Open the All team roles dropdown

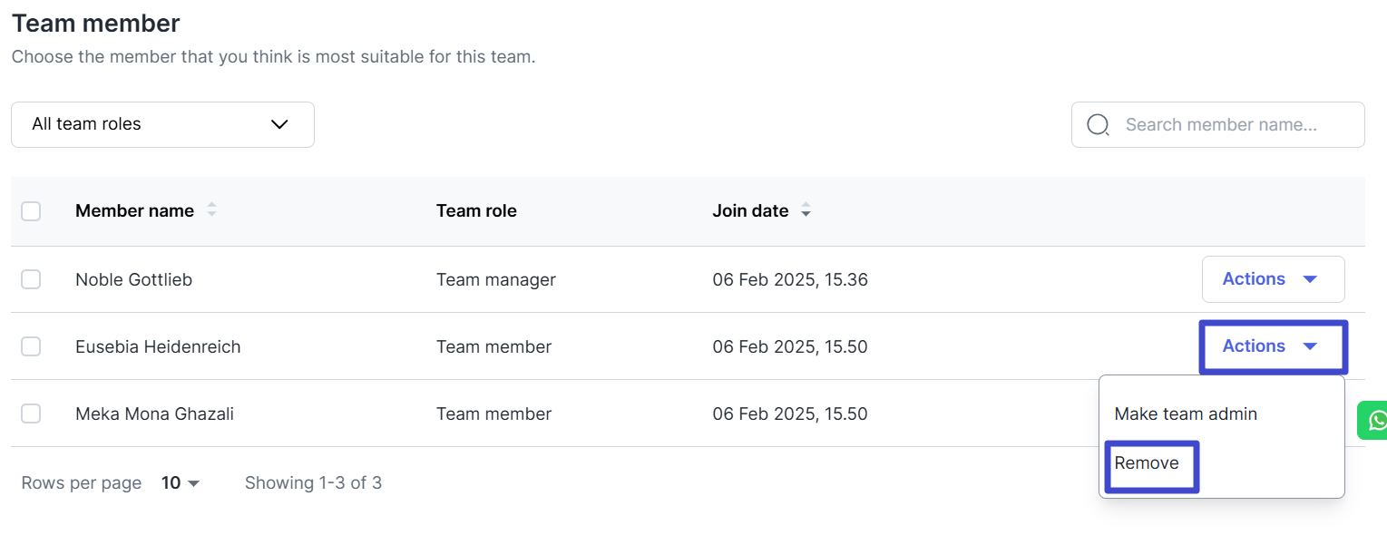pyautogui.click(x=162, y=124)
